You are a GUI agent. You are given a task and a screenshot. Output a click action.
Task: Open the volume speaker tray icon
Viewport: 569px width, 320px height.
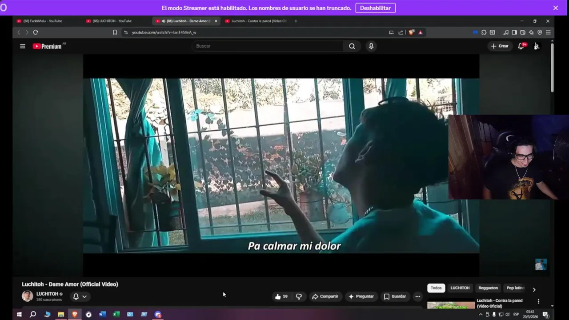coord(507,314)
